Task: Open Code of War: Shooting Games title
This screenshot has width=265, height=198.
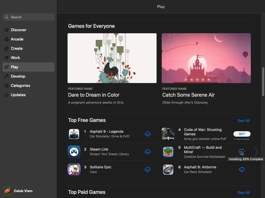Action: (x=203, y=132)
